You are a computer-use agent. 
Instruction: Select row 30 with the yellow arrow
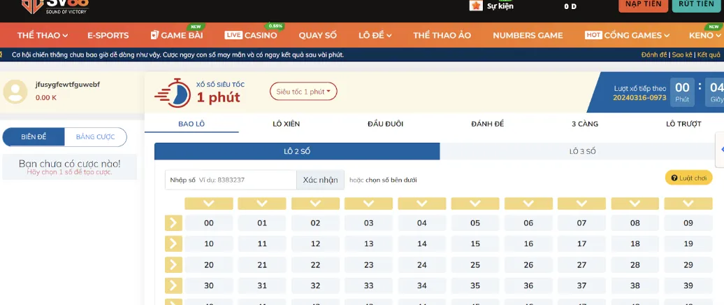[x=173, y=285]
